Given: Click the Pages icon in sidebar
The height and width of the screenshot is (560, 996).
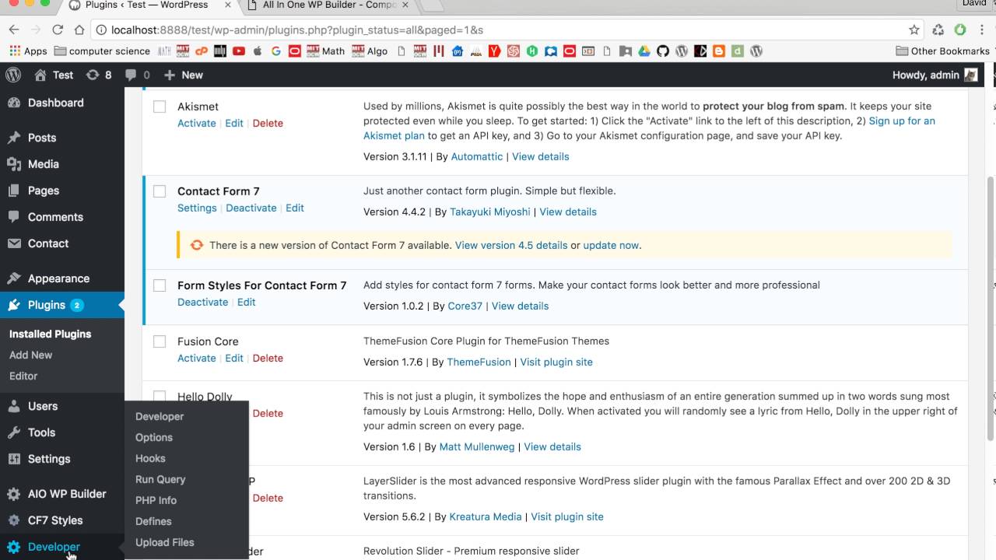Looking at the screenshot, I should point(14,191).
